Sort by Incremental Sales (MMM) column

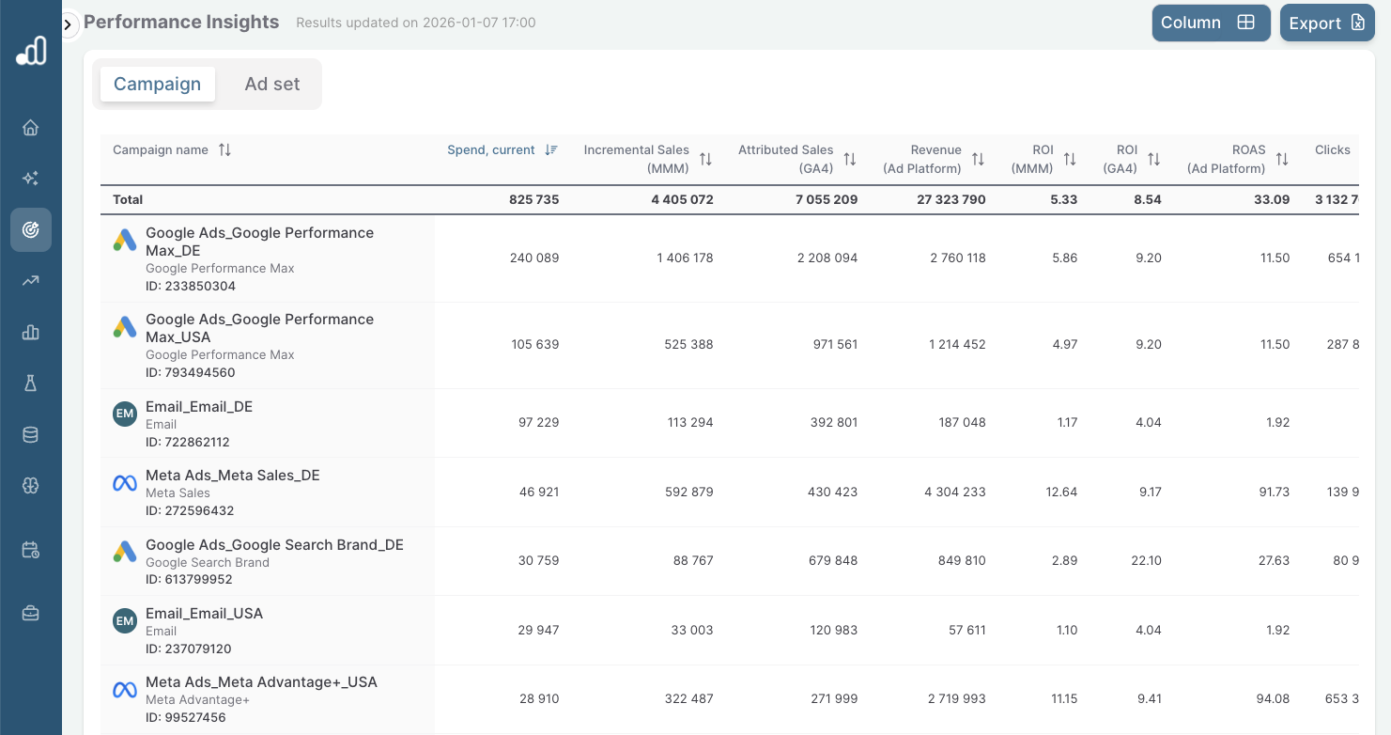[705, 160]
